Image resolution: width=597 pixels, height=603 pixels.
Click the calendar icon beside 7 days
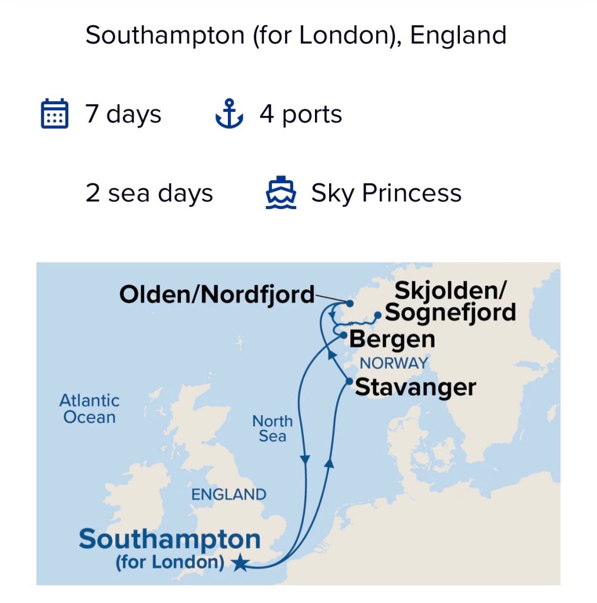[55, 114]
